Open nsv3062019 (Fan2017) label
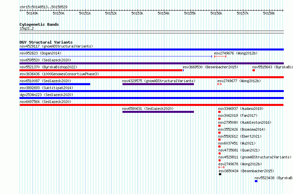This screenshot has width=293, height=194. [238, 115]
